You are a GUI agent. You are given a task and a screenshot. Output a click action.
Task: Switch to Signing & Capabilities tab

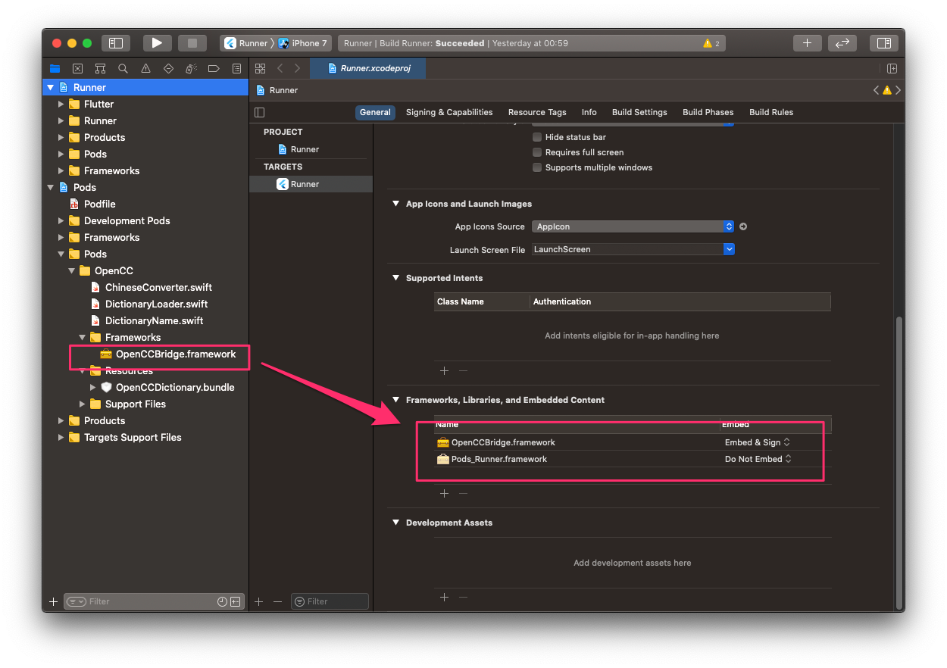click(449, 112)
